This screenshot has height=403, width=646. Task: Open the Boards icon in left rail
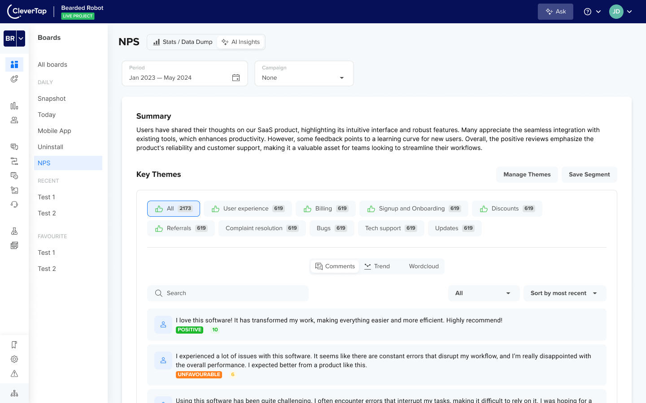tap(14, 64)
